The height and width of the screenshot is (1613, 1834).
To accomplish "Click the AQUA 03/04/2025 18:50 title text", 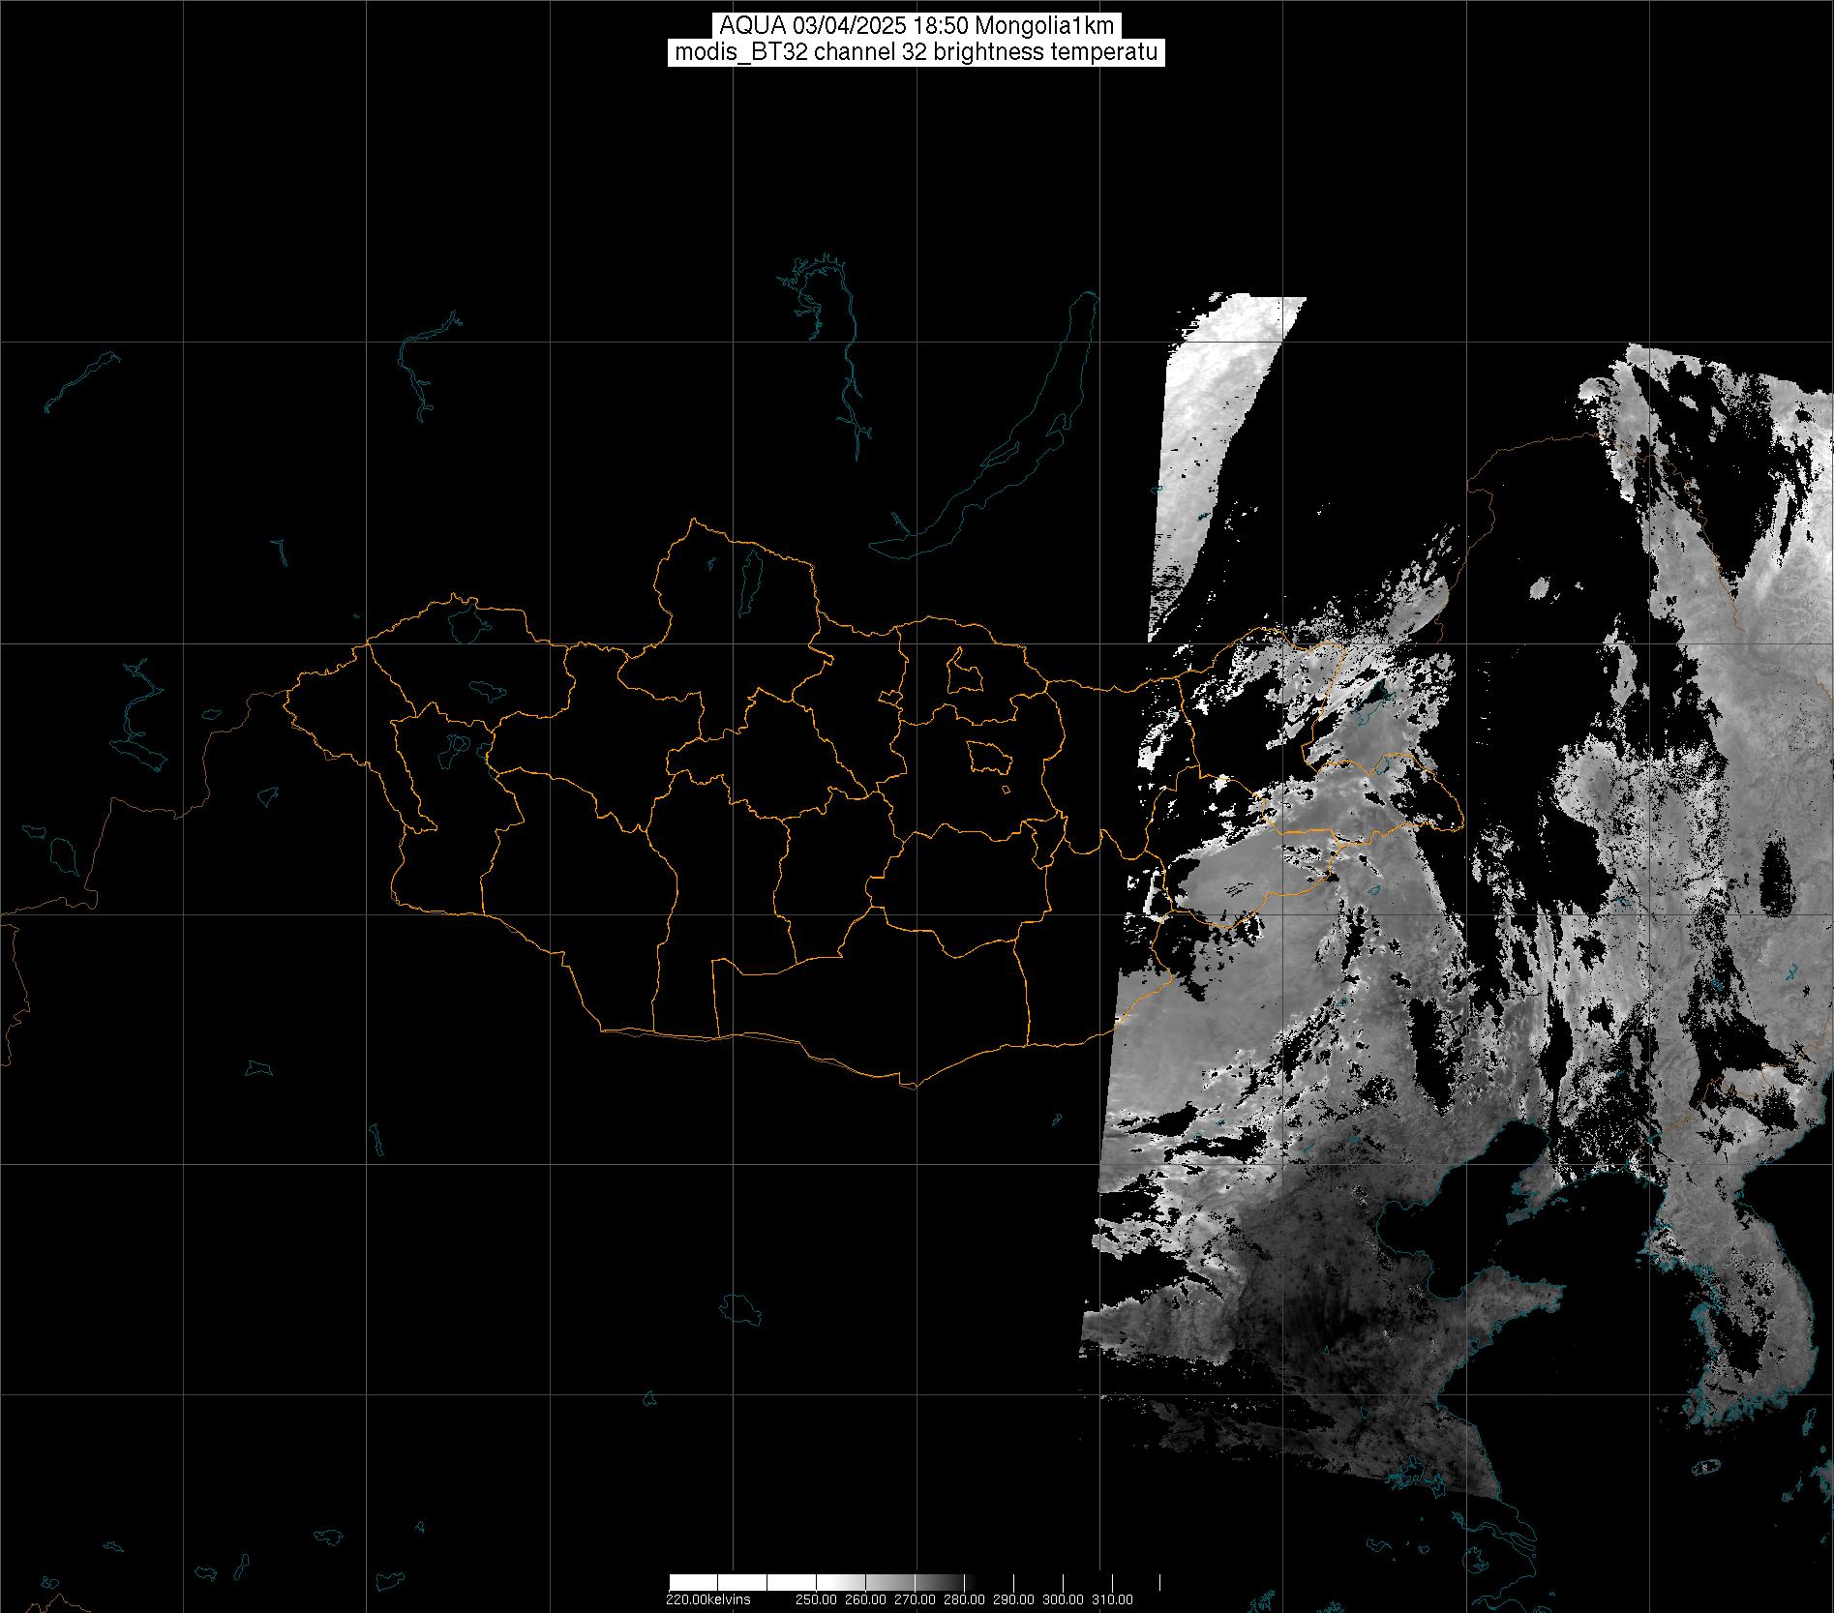I will [x=917, y=26].
